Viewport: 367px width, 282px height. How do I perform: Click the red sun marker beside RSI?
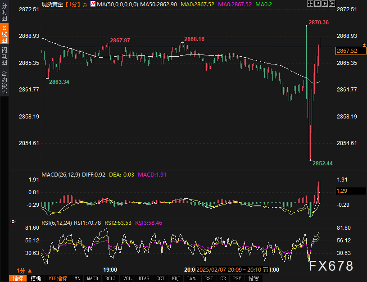[13, 222]
